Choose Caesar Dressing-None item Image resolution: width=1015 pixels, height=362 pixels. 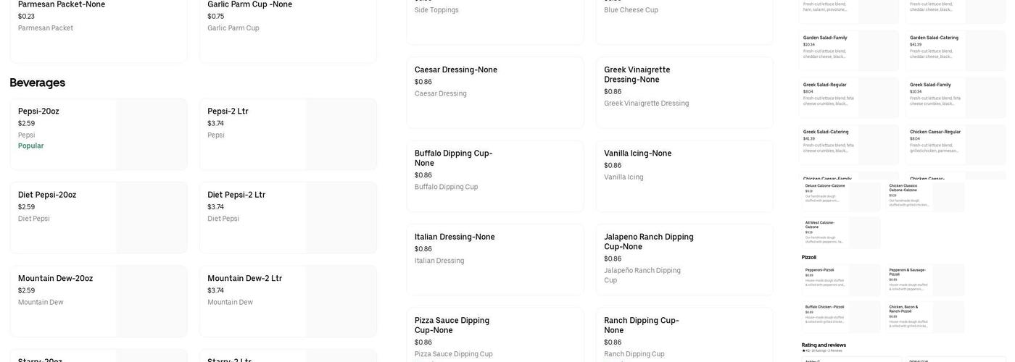pos(494,92)
